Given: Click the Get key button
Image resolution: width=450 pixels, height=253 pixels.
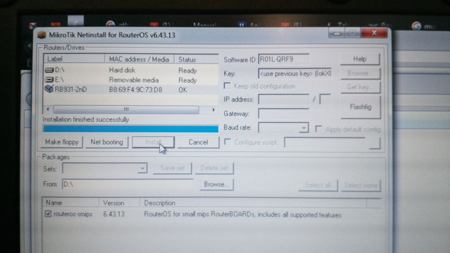Looking at the screenshot, I should pyautogui.click(x=360, y=87).
